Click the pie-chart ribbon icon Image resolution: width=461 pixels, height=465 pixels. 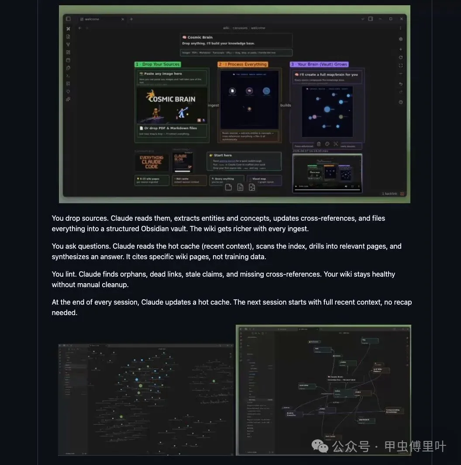point(68,68)
